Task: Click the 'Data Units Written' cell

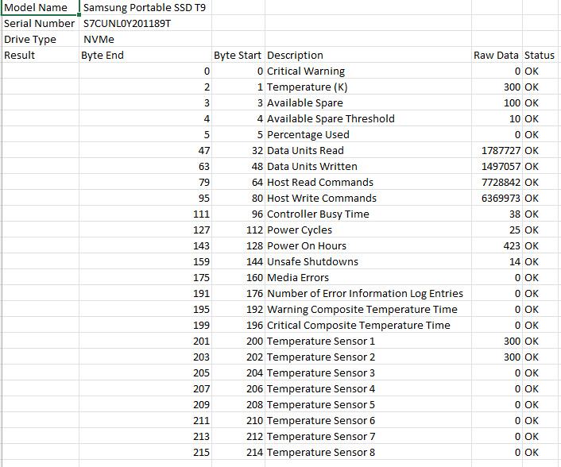Action: tap(368, 166)
